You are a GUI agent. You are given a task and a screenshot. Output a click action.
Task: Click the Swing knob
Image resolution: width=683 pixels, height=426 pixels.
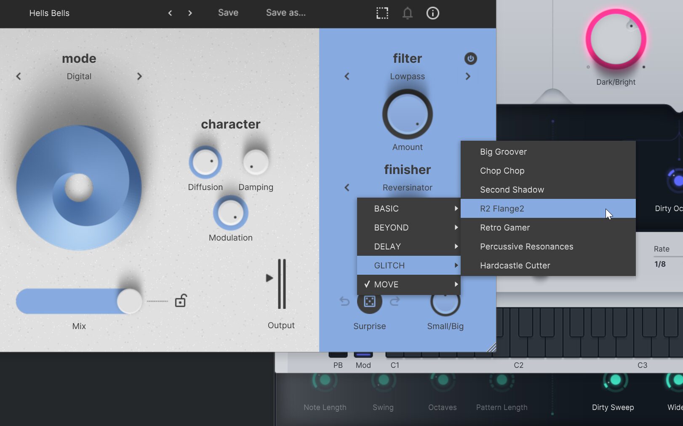point(384,380)
